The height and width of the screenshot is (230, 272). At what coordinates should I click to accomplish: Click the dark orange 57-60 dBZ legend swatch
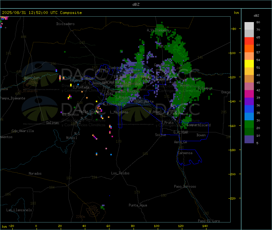tap(249, 49)
